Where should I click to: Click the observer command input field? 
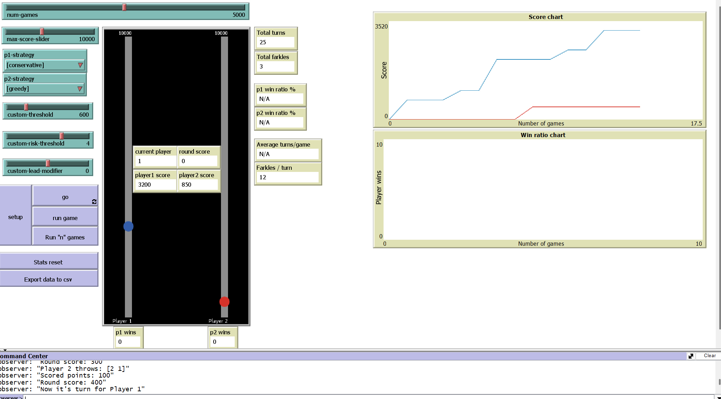pyautogui.click(x=352, y=397)
